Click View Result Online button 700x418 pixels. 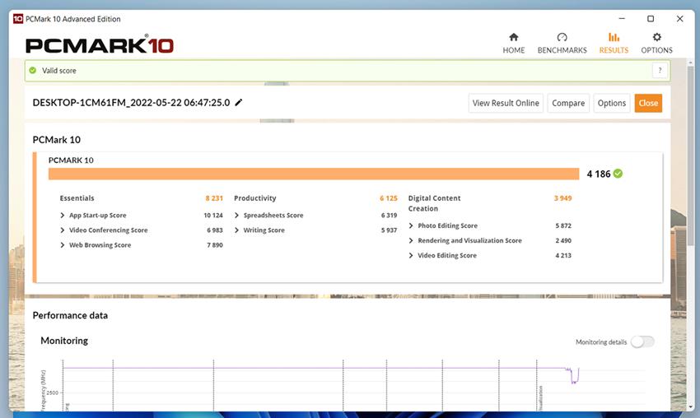pyautogui.click(x=506, y=103)
